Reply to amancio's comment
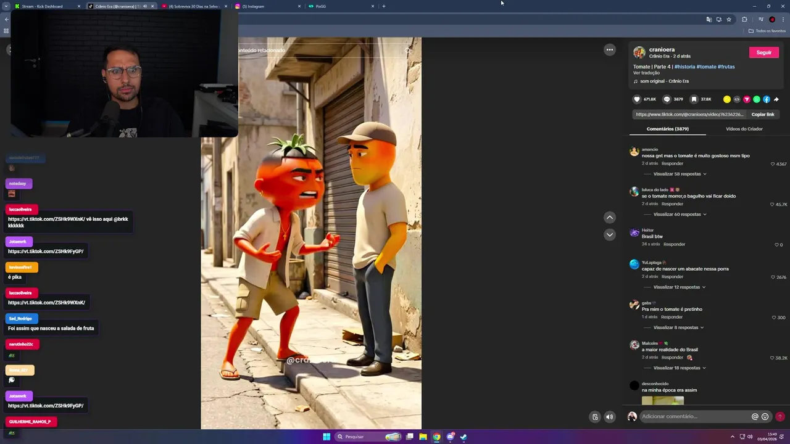This screenshot has height=444, width=790. click(672, 163)
